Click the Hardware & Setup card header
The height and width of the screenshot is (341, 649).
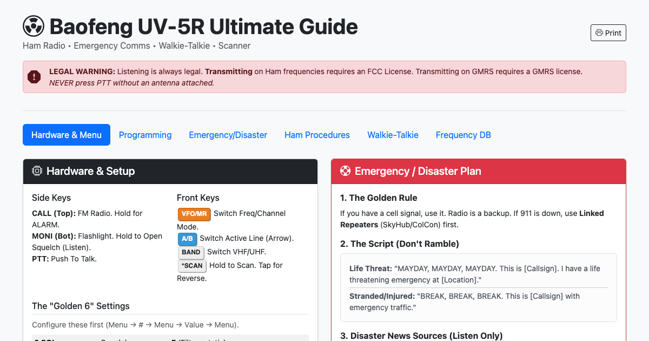(x=170, y=171)
